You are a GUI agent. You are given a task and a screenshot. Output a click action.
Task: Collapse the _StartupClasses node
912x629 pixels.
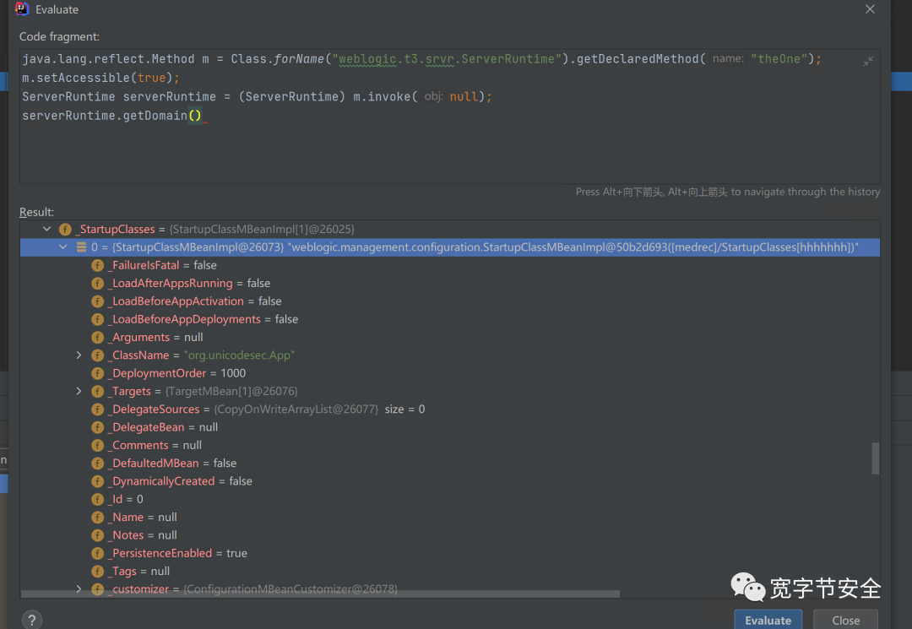point(46,229)
